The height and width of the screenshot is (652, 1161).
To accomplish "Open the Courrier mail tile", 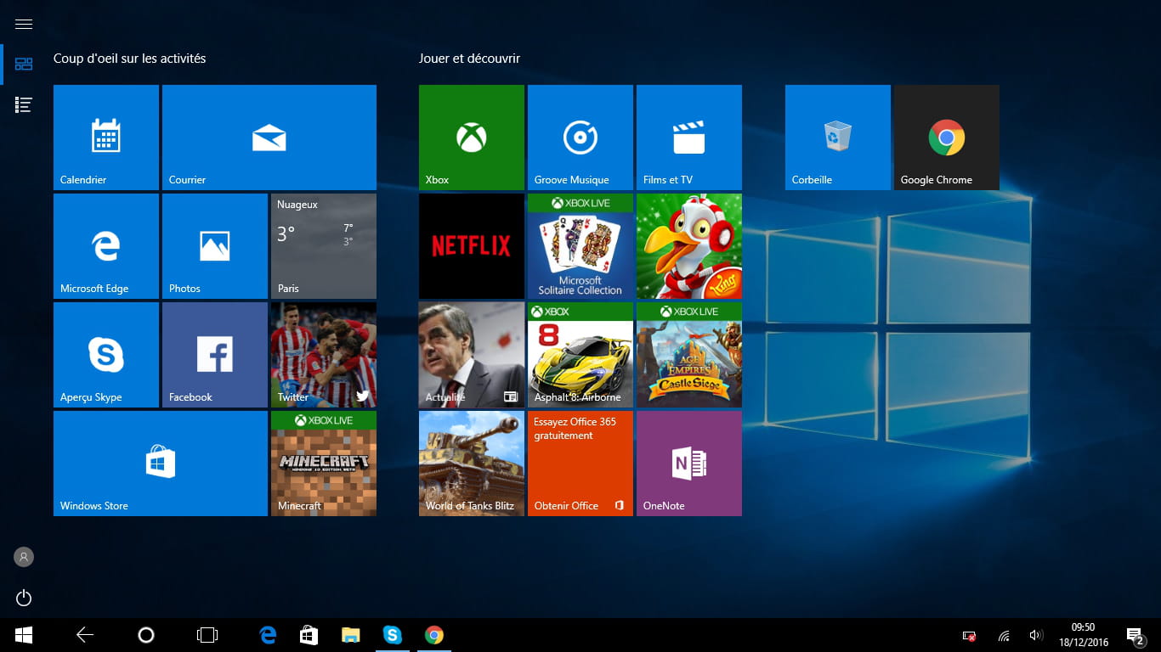I will [x=269, y=137].
